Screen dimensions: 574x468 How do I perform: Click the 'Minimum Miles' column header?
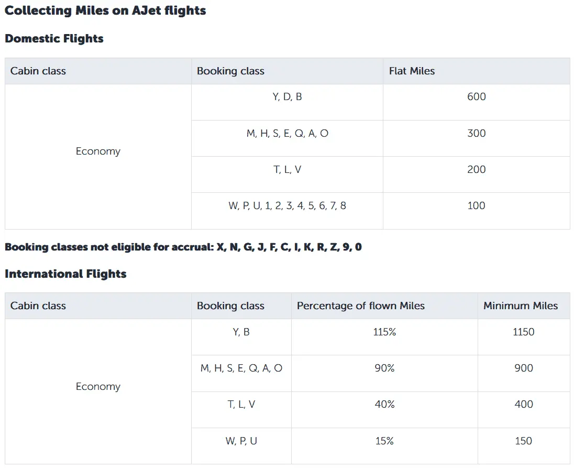point(520,306)
